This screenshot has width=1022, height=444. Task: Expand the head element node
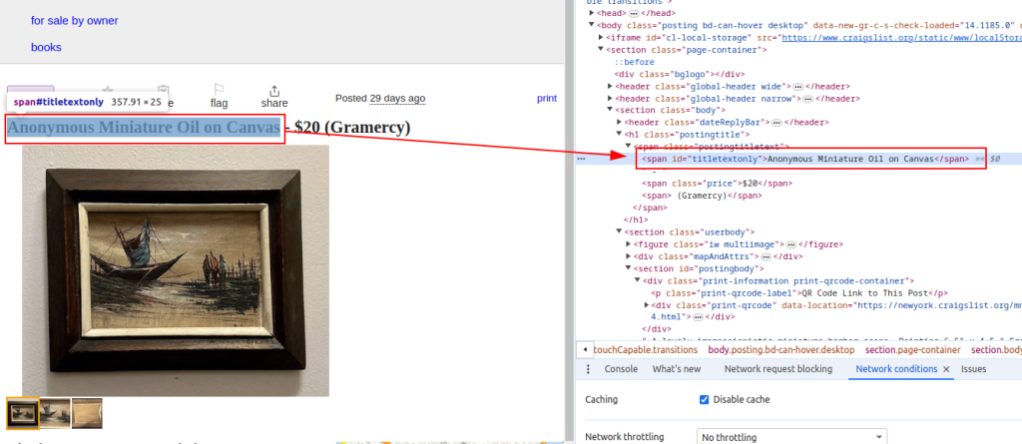(592, 13)
